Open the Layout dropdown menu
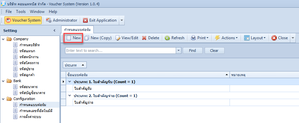This screenshot has height=123, width=299. point(265,38)
